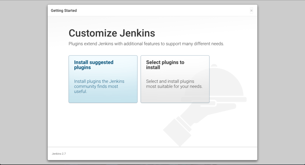
Task: Close the Getting Started dialog
Action: click(251, 11)
